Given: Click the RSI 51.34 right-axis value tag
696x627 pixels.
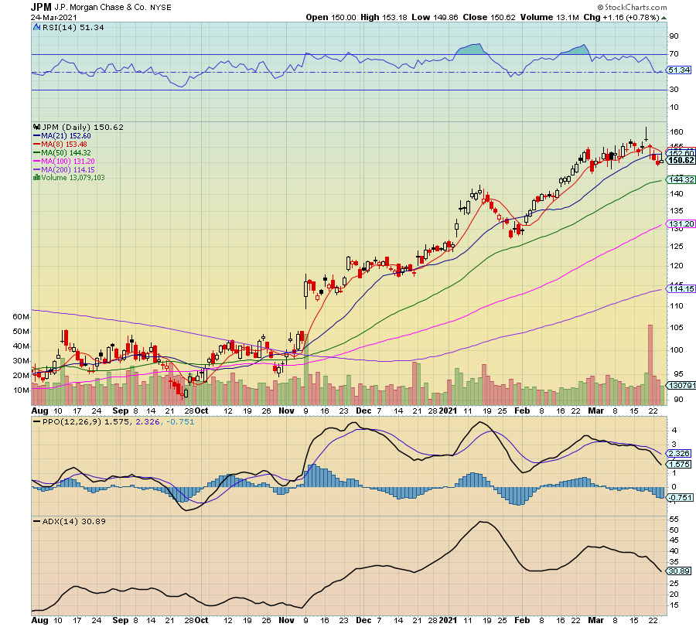Looking at the screenshot, I should click(679, 70).
